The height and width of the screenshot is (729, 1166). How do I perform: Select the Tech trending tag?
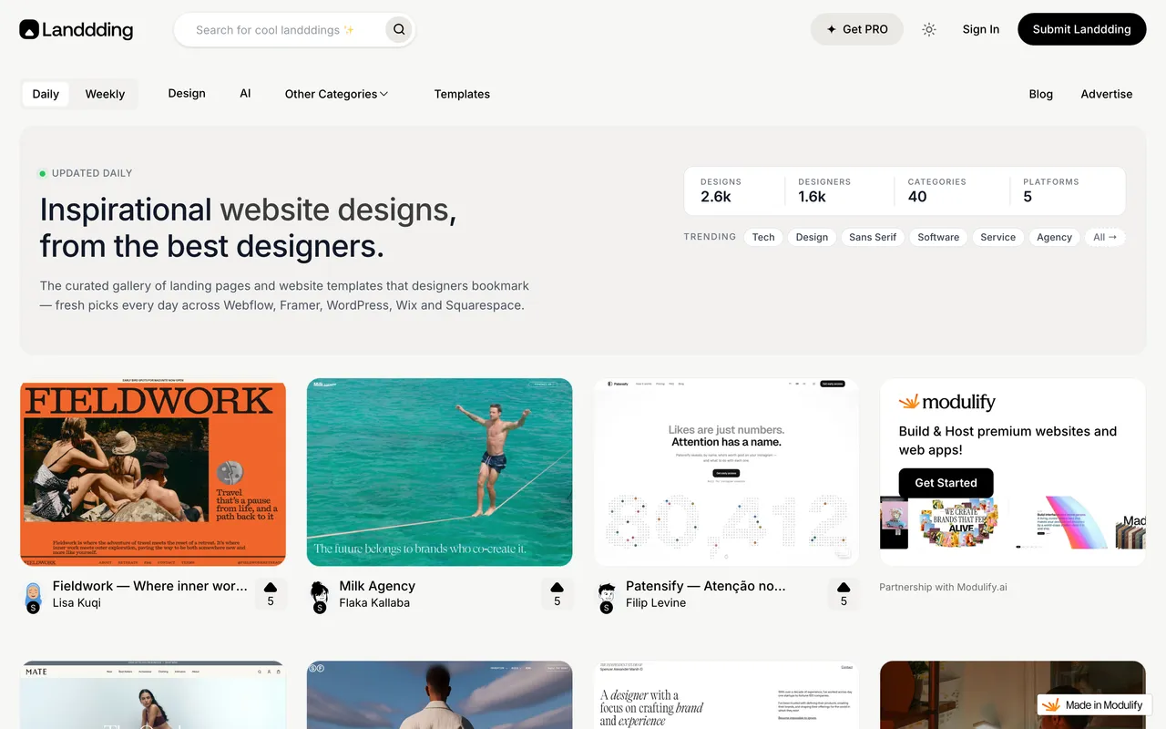point(763,237)
